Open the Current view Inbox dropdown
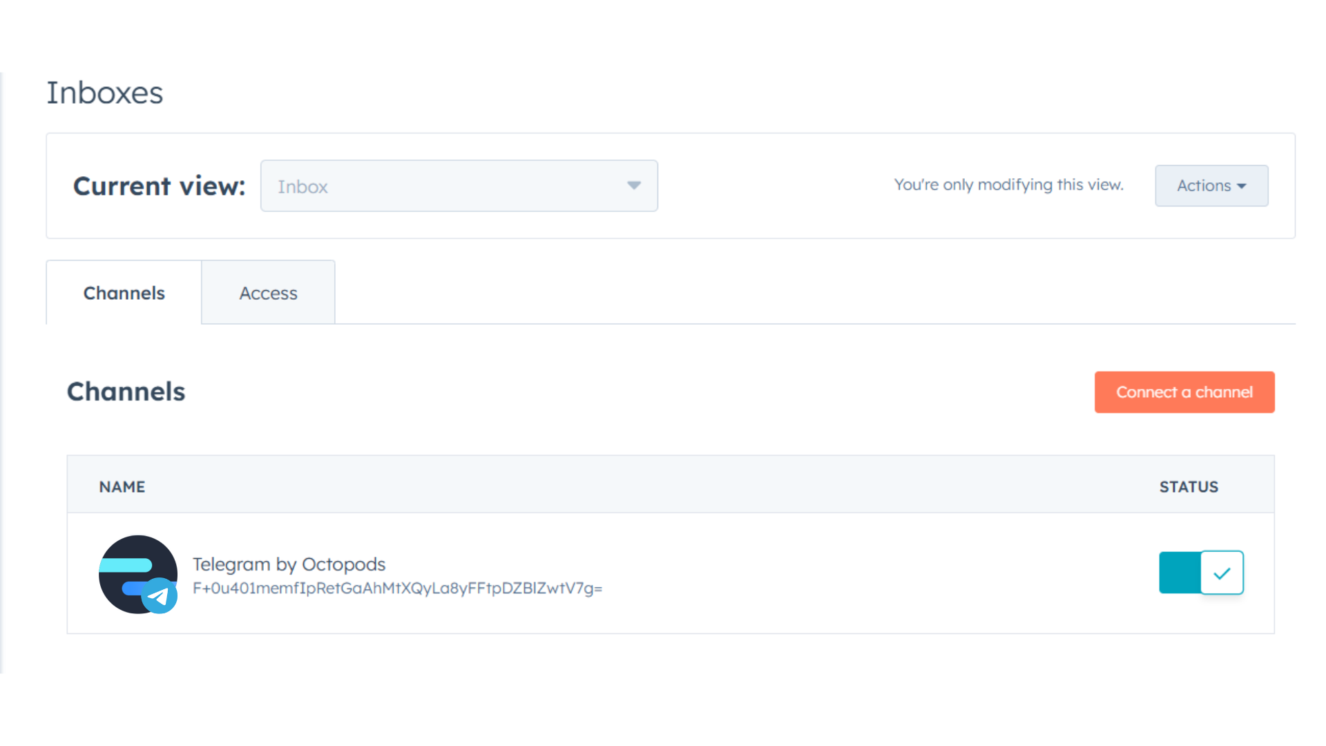The width and height of the screenshot is (1326, 746). 459,186
